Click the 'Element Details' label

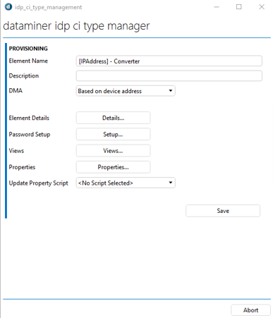[x=29, y=118]
